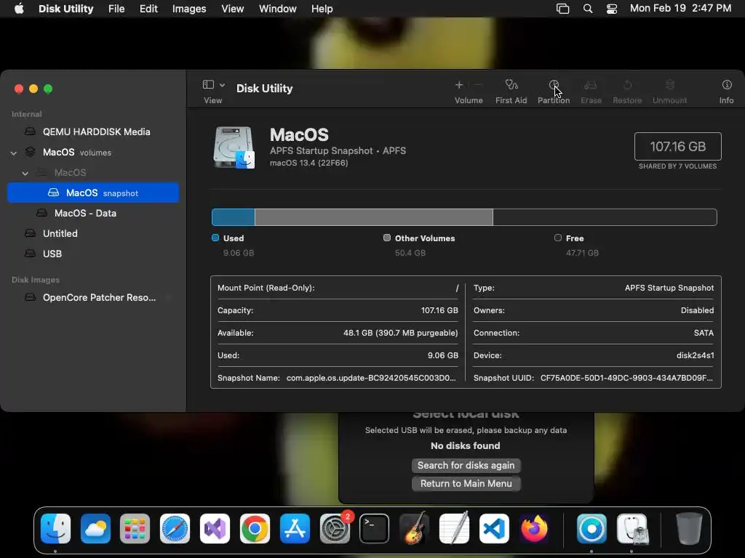Open the Info panel icon
745x558 pixels.
(727, 85)
